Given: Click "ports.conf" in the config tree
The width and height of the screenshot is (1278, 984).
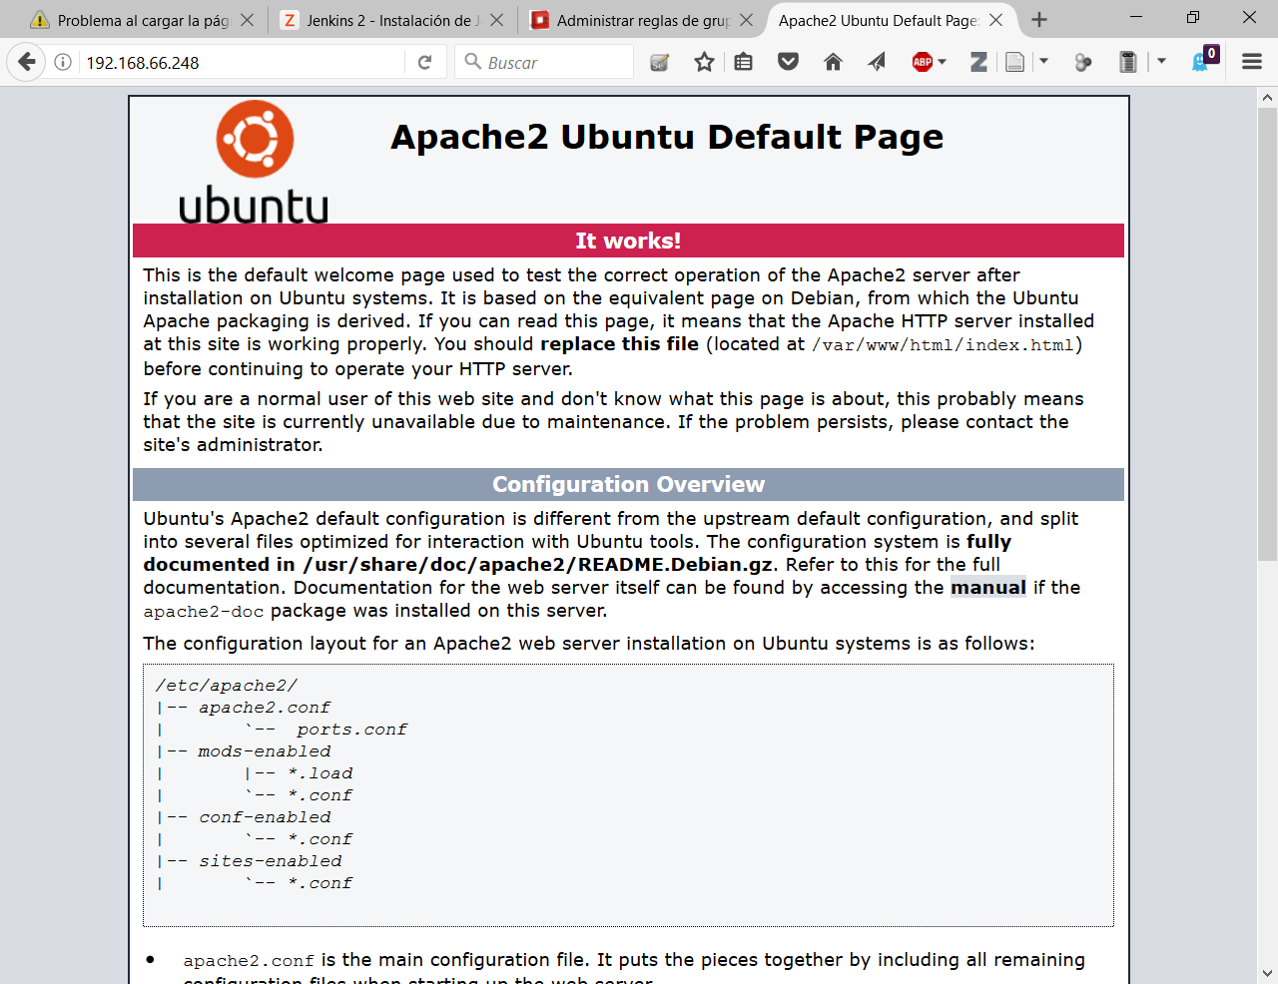Looking at the screenshot, I should [351, 730].
